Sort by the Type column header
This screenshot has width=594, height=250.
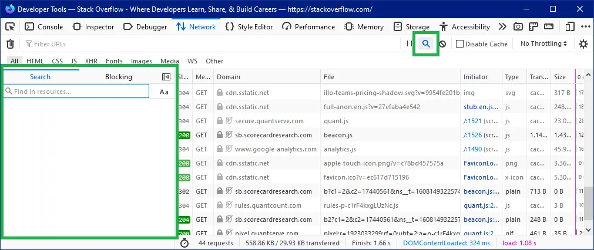click(x=515, y=77)
